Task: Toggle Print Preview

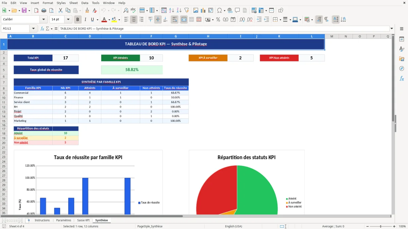Action: coord(52,10)
